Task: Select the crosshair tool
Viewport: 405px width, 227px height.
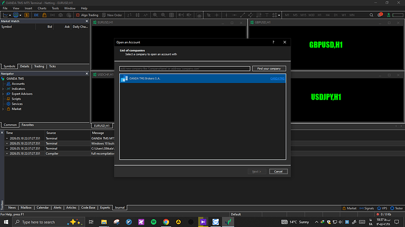Action: tap(217, 15)
